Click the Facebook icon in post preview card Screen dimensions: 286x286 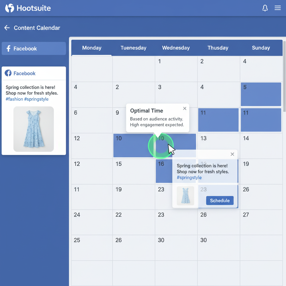coord(8,73)
